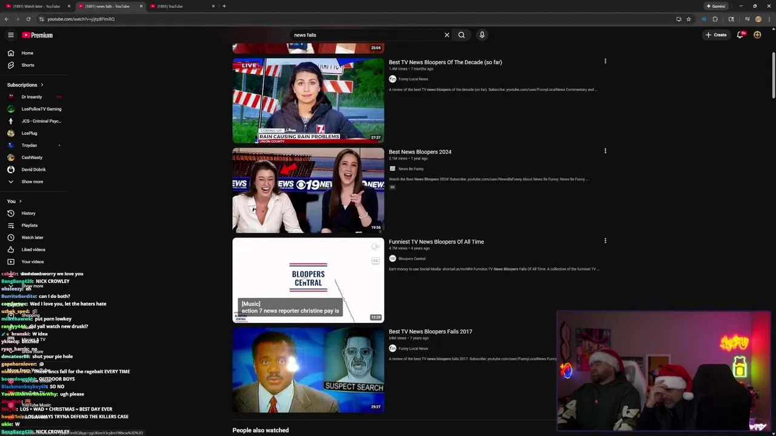Screen dimensions: 776x436
Task: Open options for Funniest TV News Bloopers Of All Time
Action: tap(605, 241)
